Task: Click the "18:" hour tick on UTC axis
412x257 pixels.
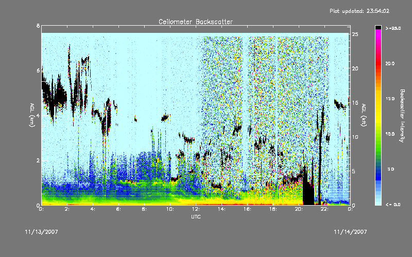Action: click(x=273, y=209)
